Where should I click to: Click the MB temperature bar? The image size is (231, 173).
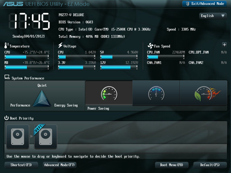[x=27, y=67]
